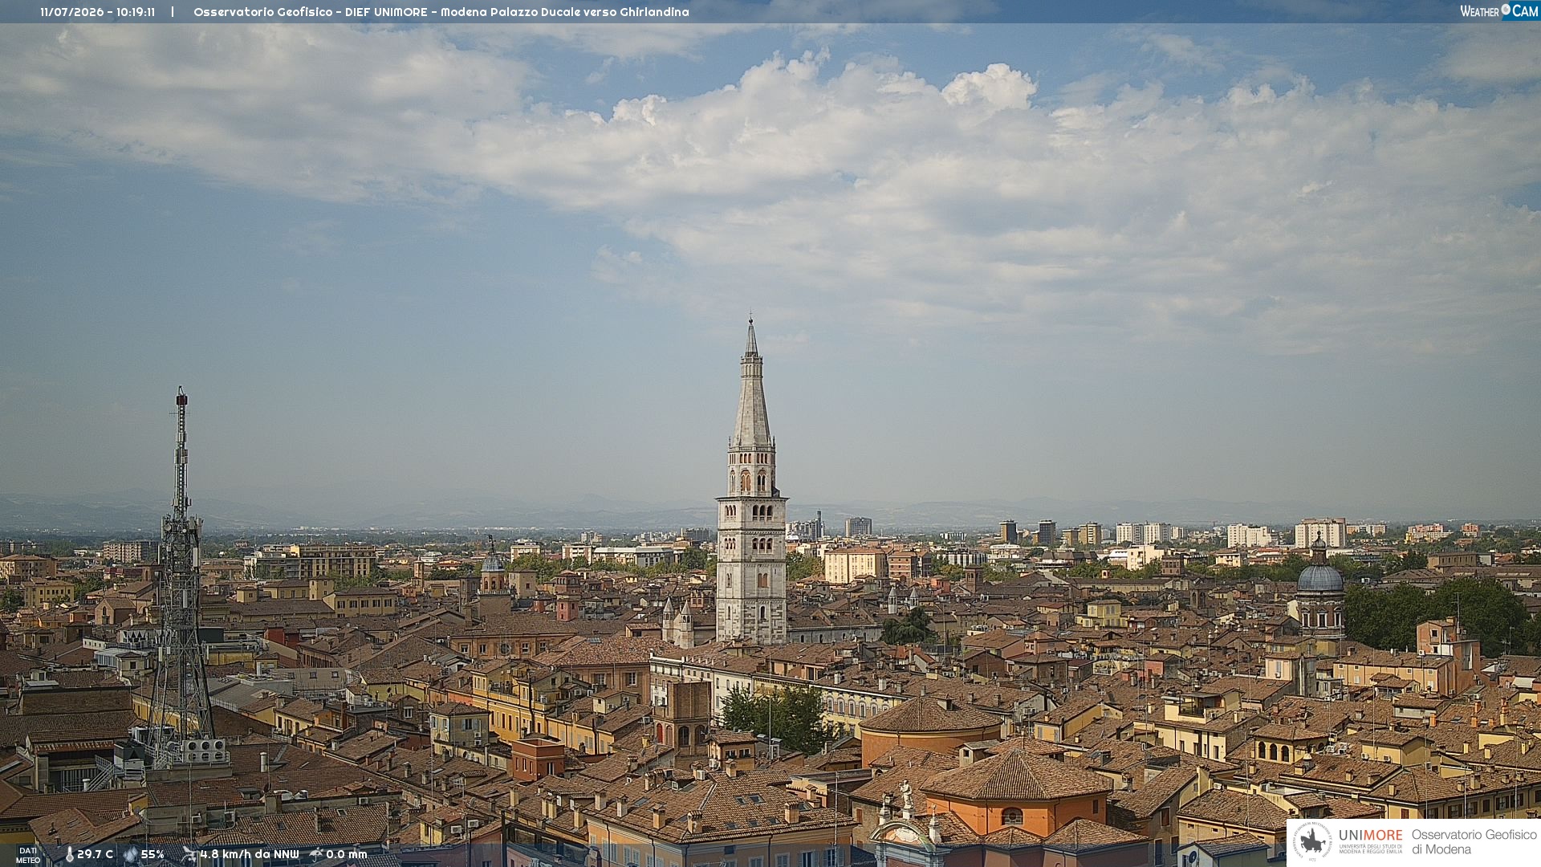1541x867 pixels.
Task: Click the humidity water drops icon
Action: point(131,854)
